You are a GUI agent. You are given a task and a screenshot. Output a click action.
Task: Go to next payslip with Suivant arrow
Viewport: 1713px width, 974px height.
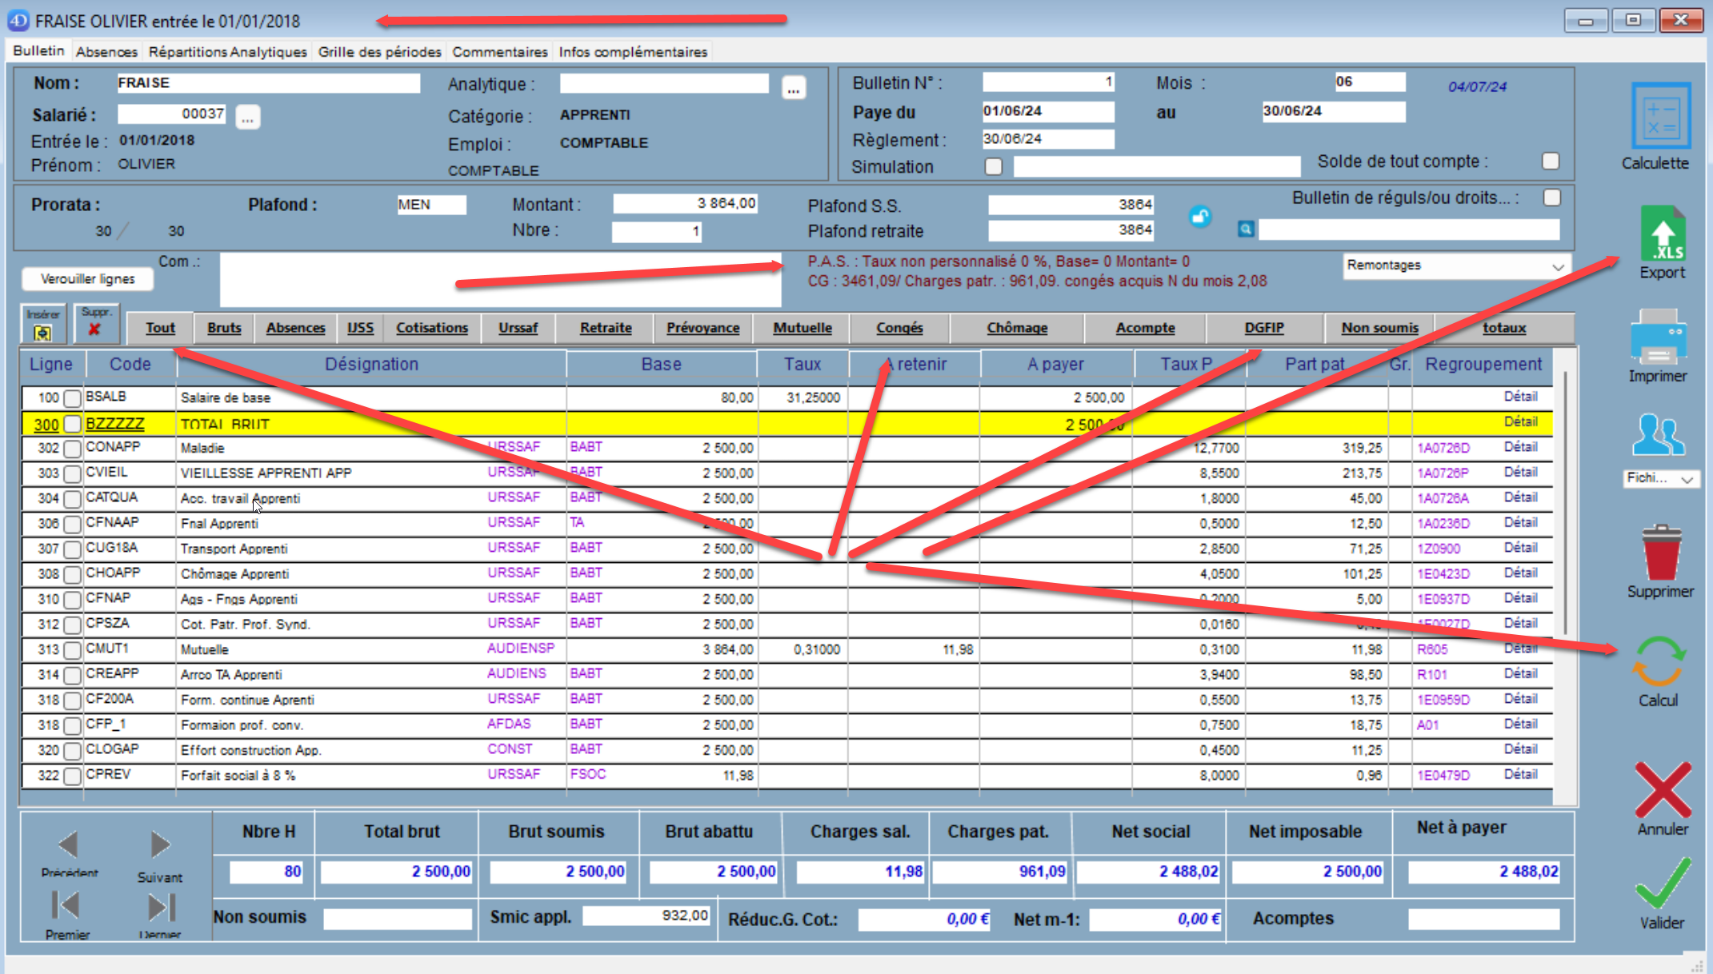click(159, 845)
